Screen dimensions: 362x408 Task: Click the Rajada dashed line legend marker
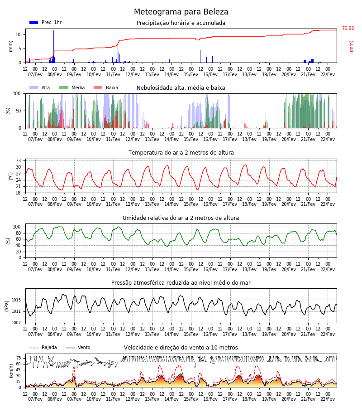34,348
